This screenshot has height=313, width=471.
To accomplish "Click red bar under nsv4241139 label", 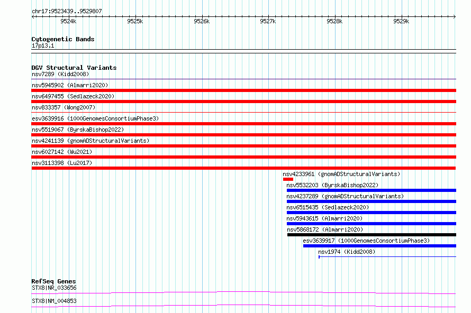I will tap(243, 146).
